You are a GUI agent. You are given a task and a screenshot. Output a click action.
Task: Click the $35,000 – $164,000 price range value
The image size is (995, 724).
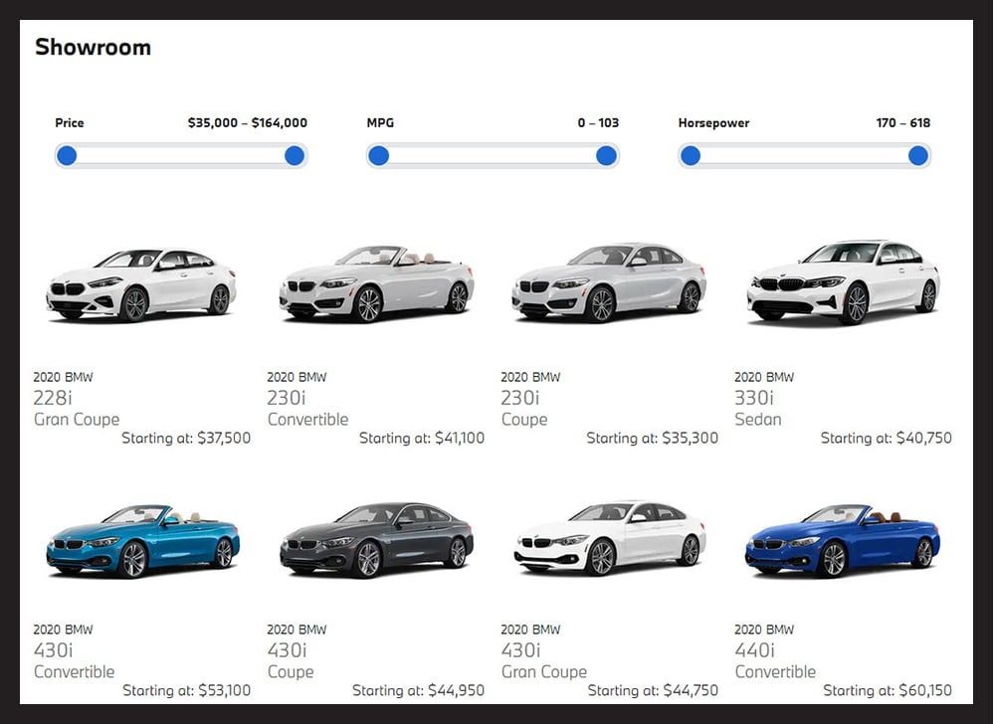click(x=248, y=123)
